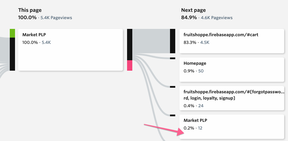Select the forgotpassword, login, loyalty, signup card
The height and width of the screenshot is (141, 288).
point(231,97)
